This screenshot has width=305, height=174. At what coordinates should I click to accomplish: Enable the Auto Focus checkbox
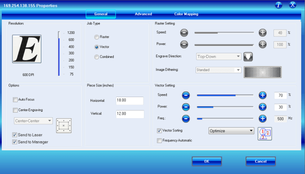coord(16,99)
